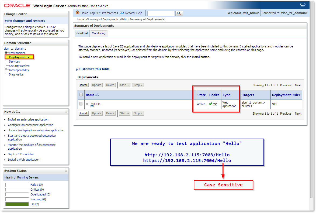Click the Name column sort arrow icon
The height and width of the screenshot is (213, 316).
97,95
